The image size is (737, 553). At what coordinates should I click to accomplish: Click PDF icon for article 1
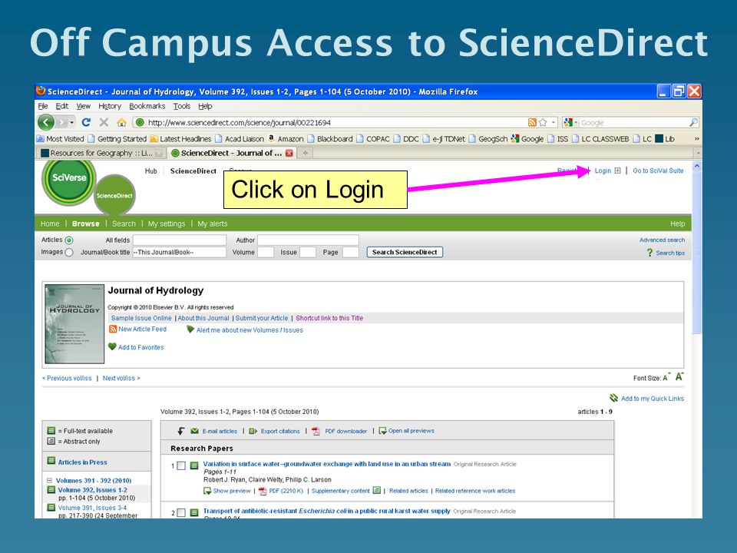tap(263, 491)
